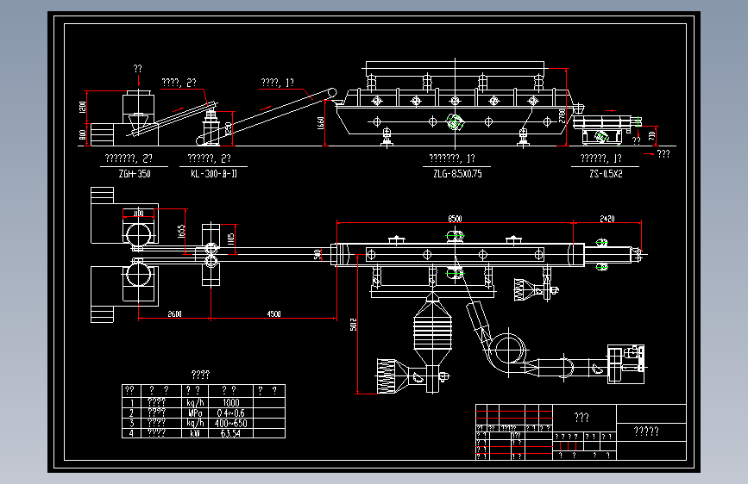Click the 710 height dimension

(652, 136)
